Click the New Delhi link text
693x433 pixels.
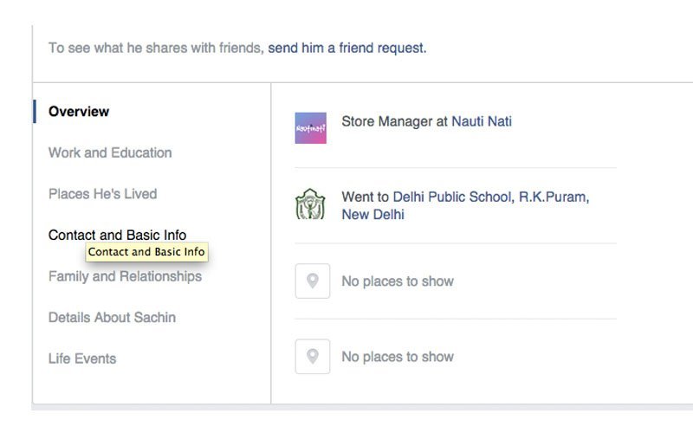pos(372,214)
